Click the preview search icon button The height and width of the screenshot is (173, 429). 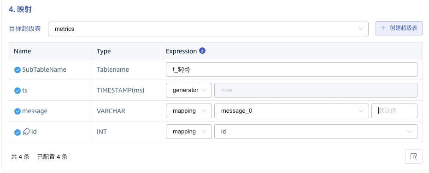[x=414, y=156]
